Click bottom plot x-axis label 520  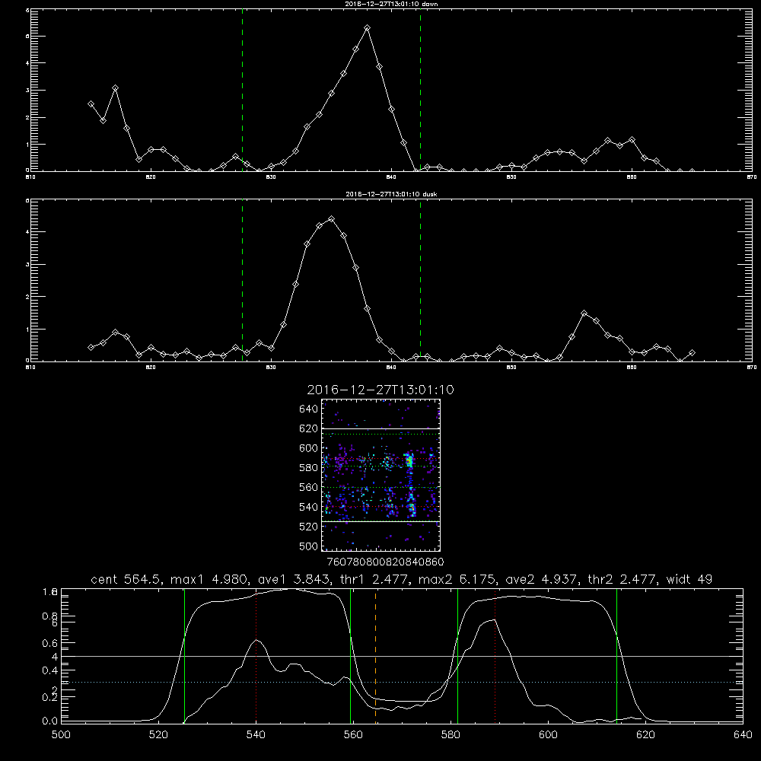pos(158,735)
